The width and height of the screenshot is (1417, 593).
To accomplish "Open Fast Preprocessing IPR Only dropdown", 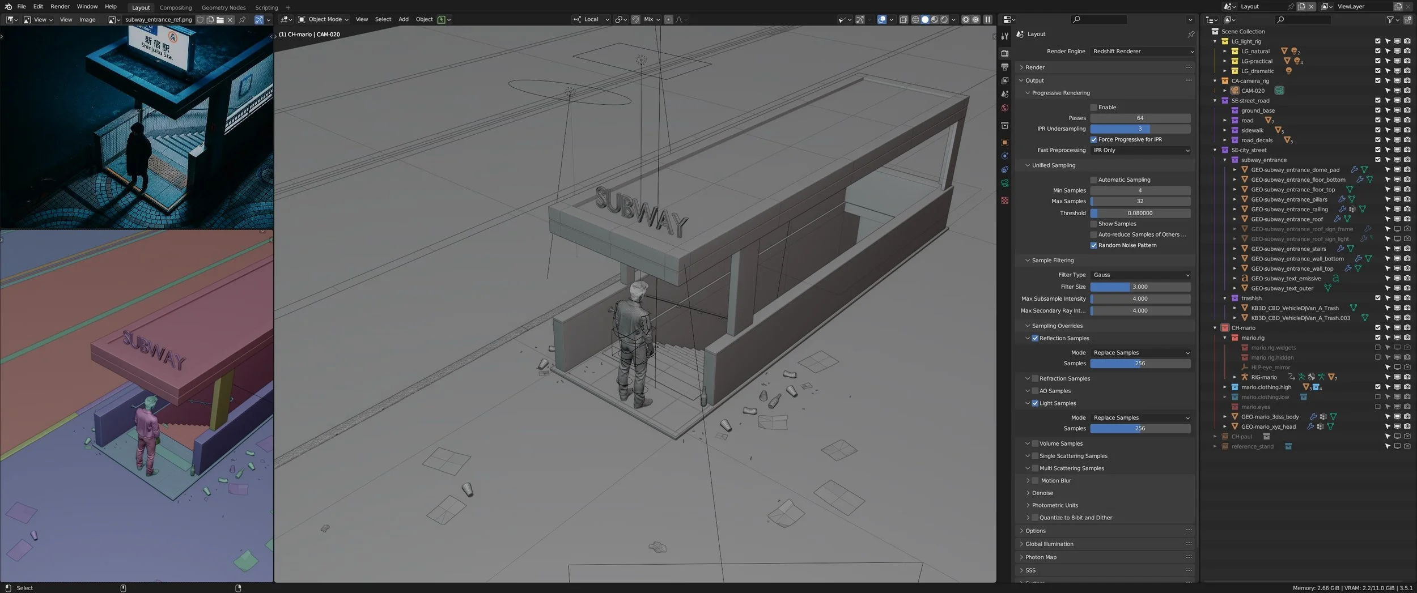I will pos(1140,150).
